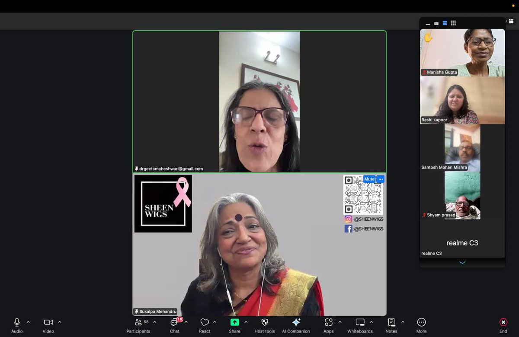Switch thumbnail panel to grid view

(x=453, y=23)
